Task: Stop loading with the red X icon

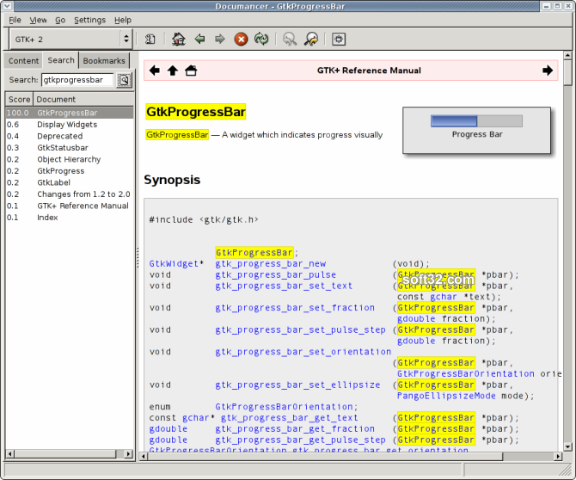Action: click(x=241, y=39)
